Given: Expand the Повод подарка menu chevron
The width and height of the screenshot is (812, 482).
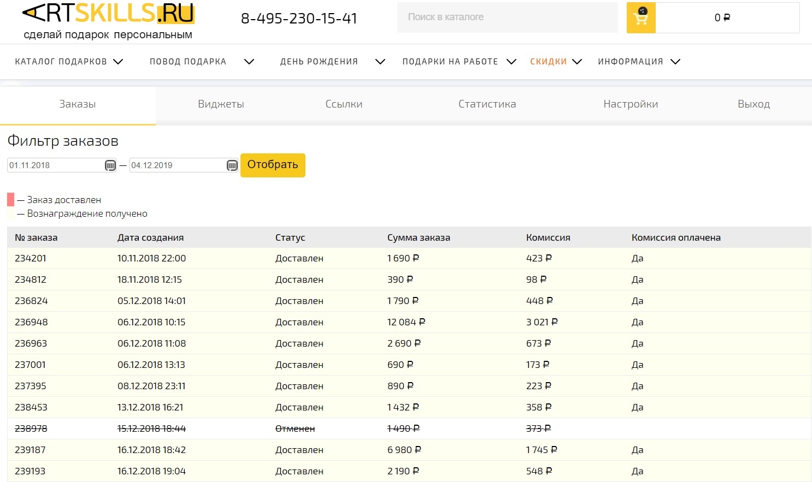Looking at the screenshot, I should [x=249, y=62].
